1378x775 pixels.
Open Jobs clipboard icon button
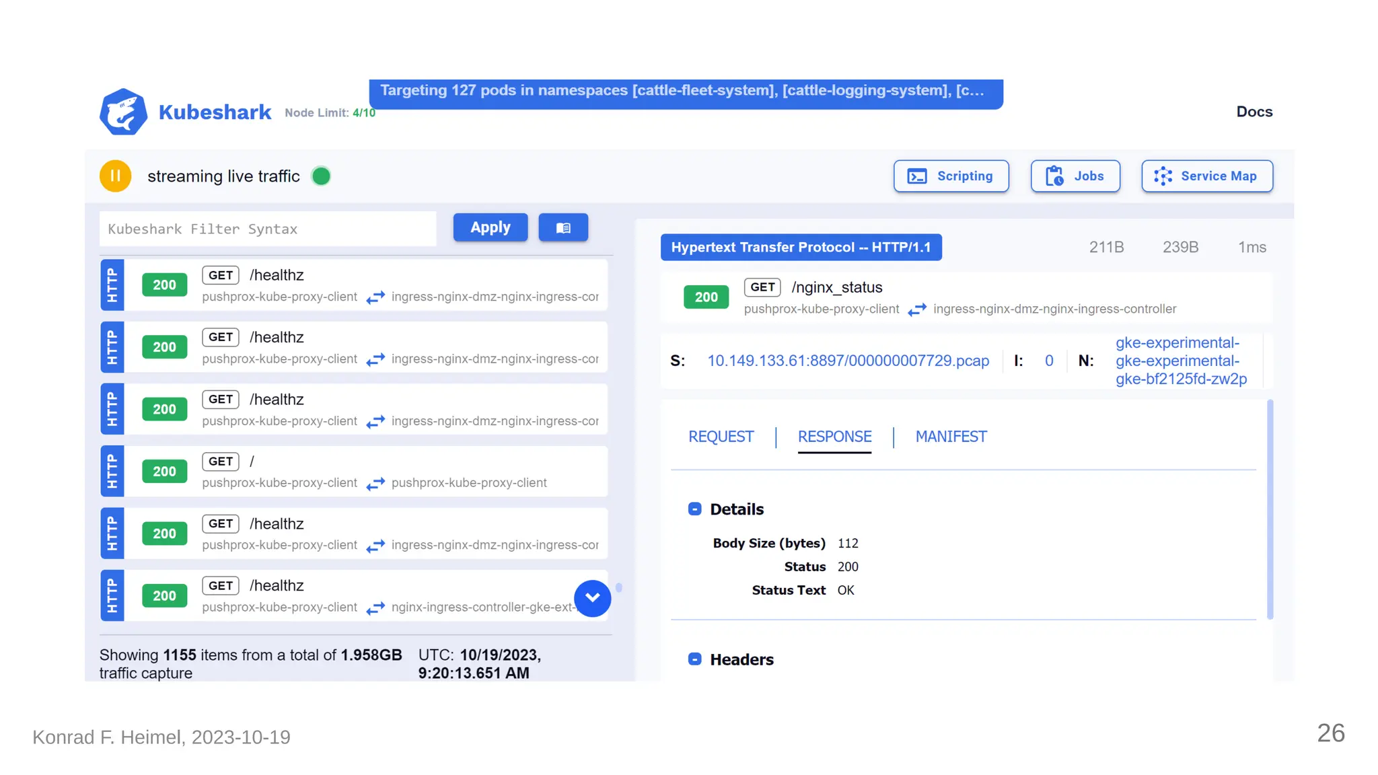click(x=1075, y=176)
